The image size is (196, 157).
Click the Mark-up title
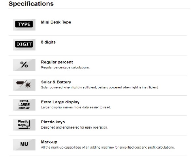49,142
